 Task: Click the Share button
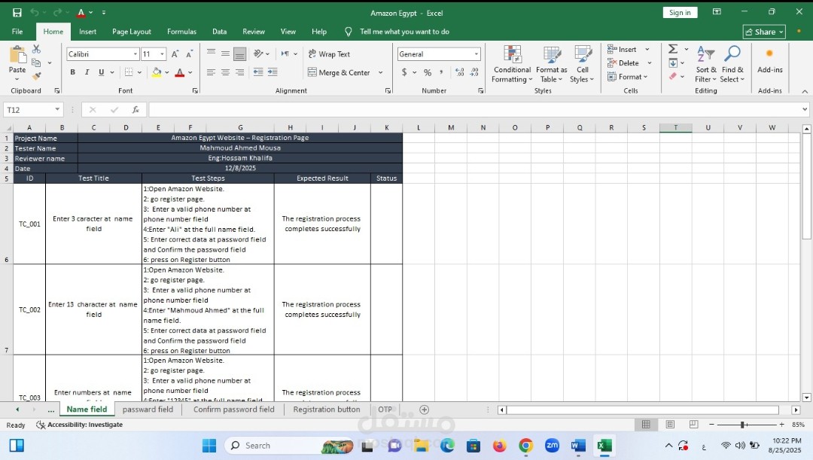click(x=763, y=32)
